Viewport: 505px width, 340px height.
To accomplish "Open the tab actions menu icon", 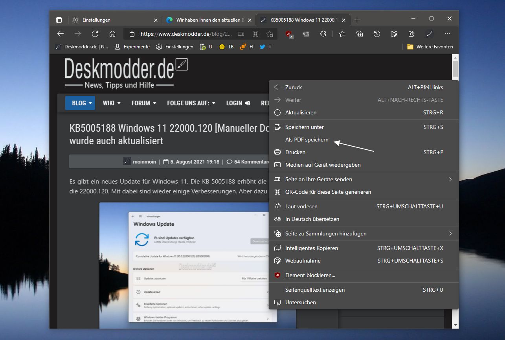I will point(59,20).
